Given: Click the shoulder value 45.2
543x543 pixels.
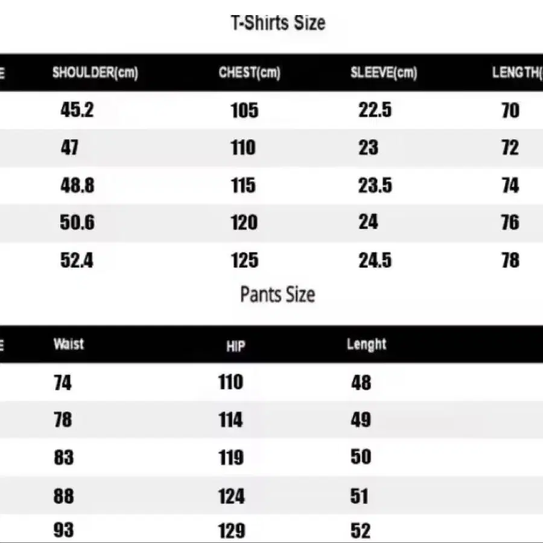Looking at the screenshot, I should 77,110.
